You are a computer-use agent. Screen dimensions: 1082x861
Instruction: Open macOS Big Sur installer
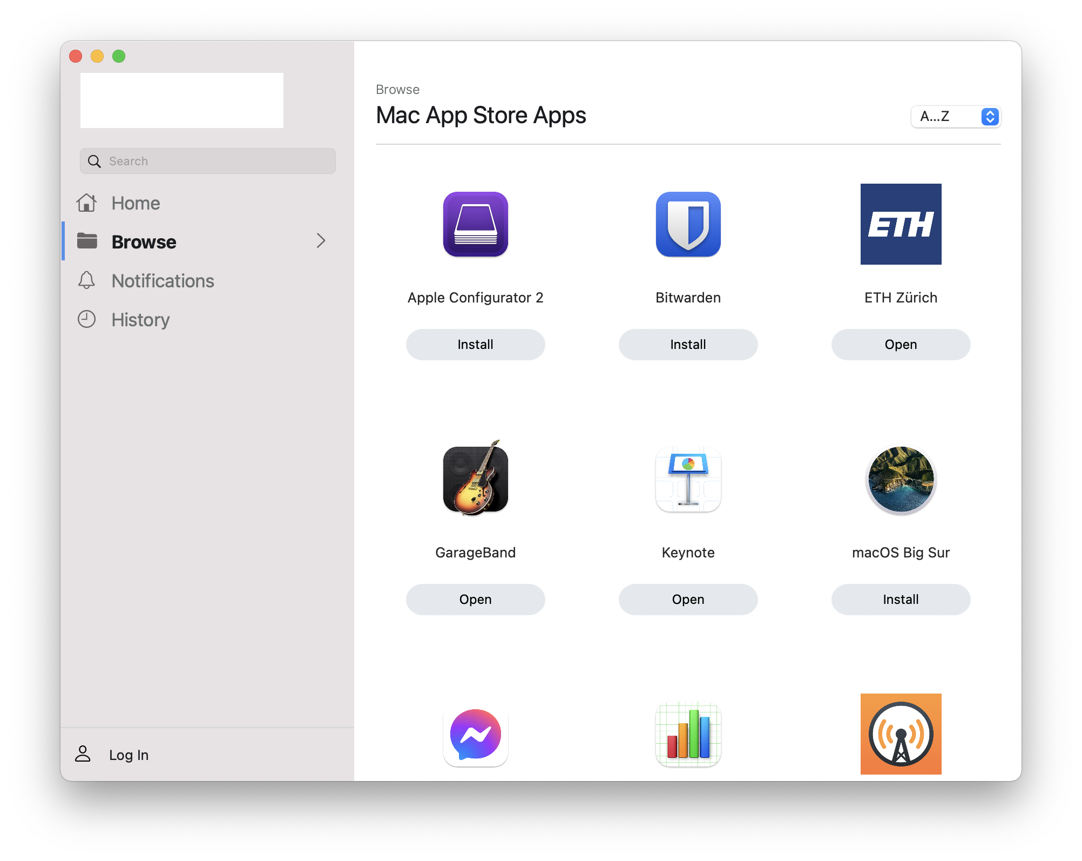tap(900, 599)
